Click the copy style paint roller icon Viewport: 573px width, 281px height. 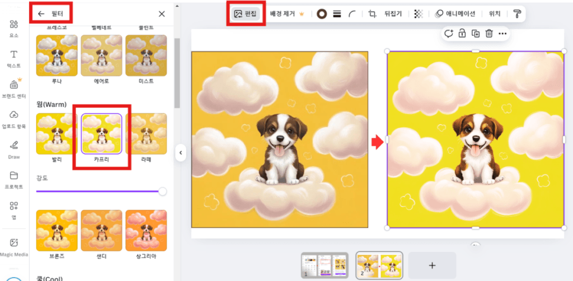[x=516, y=14]
